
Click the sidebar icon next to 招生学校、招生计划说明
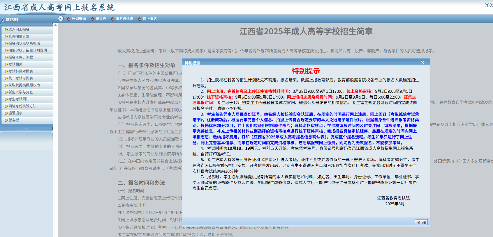coord(6,51)
